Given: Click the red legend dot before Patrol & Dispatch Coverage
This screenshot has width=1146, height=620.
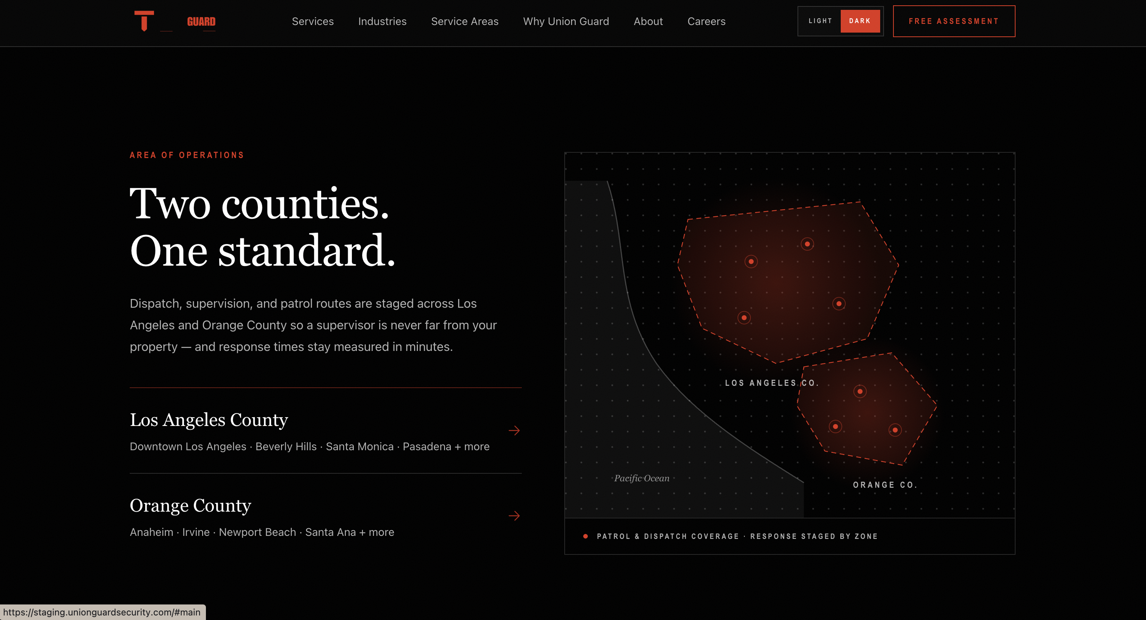Looking at the screenshot, I should (586, 537).
